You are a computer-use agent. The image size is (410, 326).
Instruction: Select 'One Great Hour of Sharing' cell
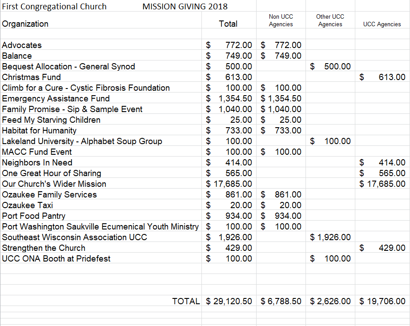[x=51, y=173]
